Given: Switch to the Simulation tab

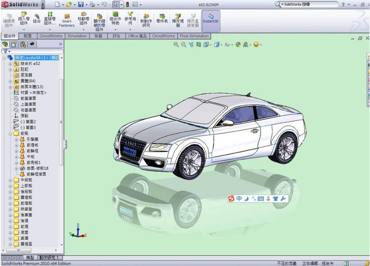Looking at the screenshot, I should (77, 36).
